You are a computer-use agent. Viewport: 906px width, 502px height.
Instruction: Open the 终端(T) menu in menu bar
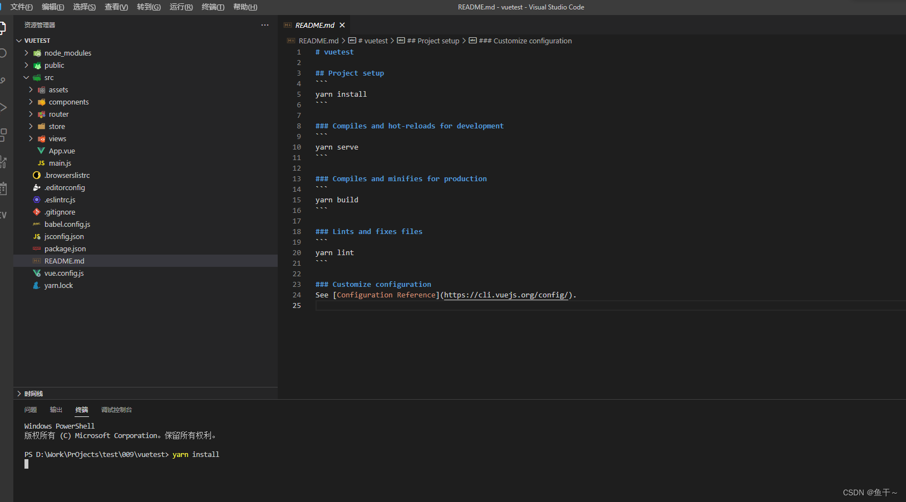click(213, 7)
